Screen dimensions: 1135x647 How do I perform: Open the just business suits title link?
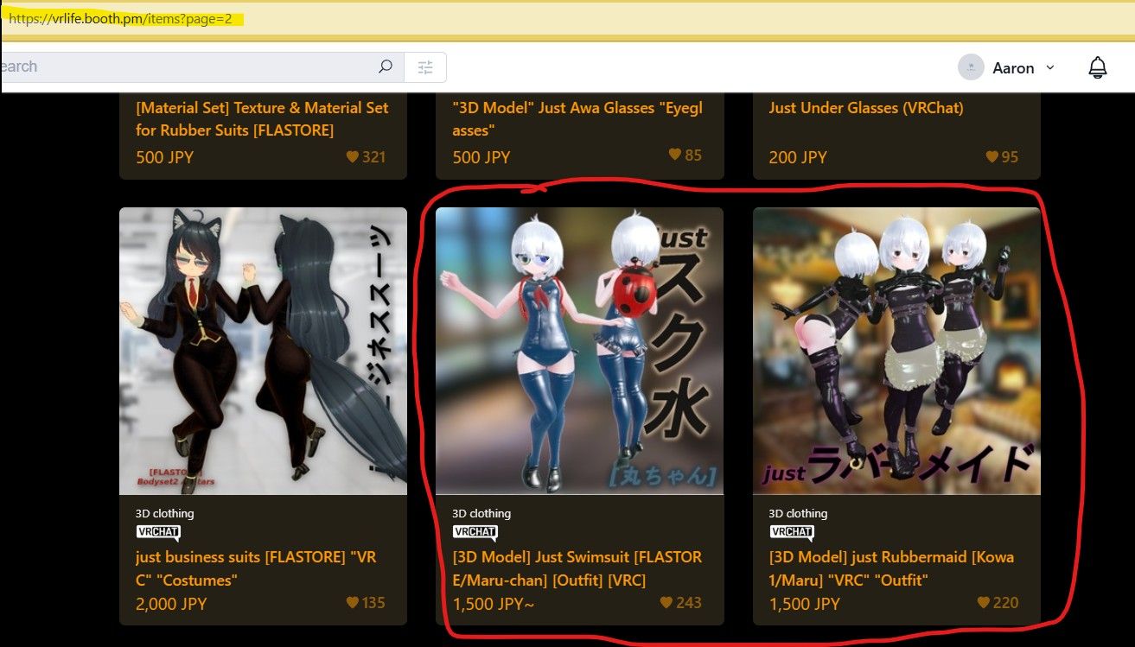256,568
